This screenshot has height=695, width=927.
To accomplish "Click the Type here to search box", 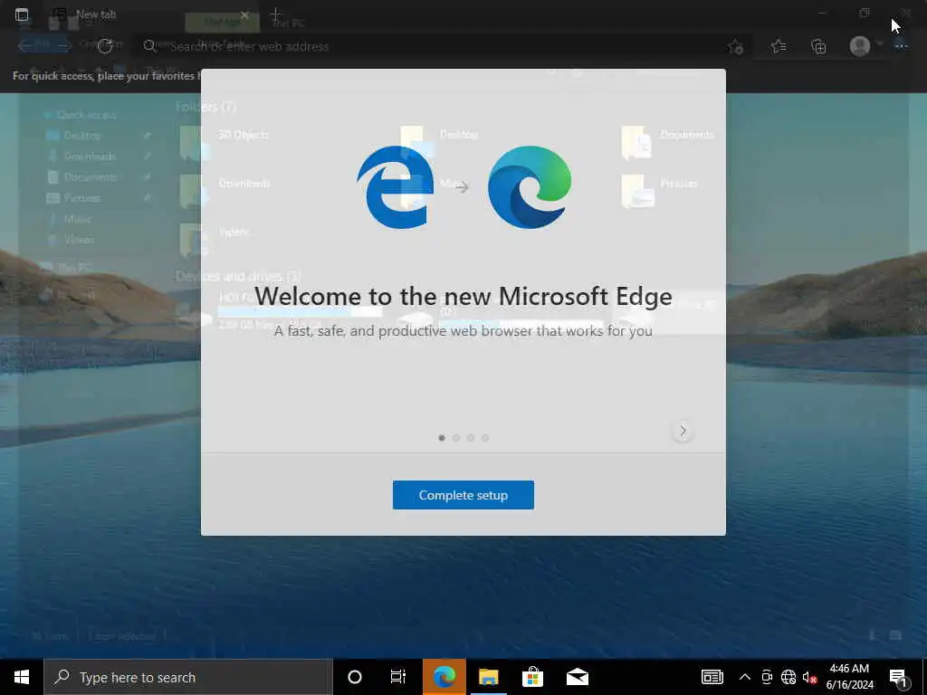I will pos(188,677).
